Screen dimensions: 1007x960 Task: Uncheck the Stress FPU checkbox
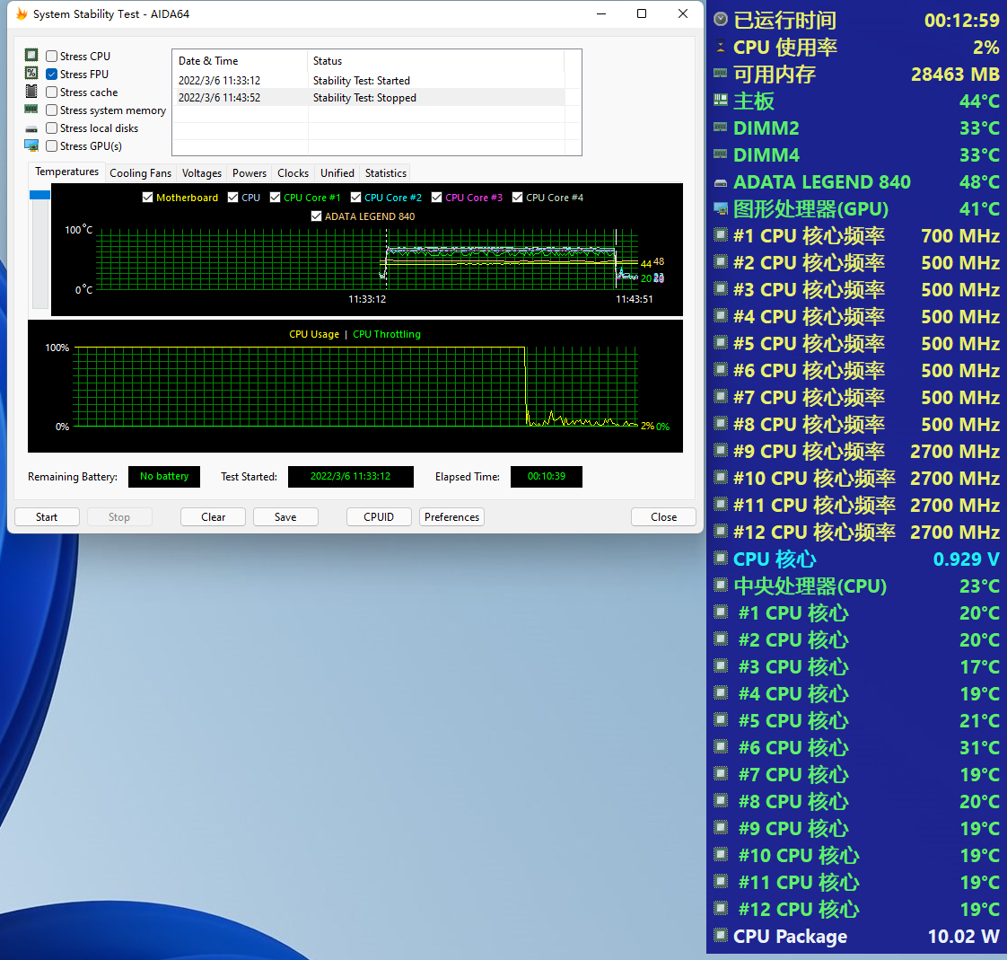[52, 74]
